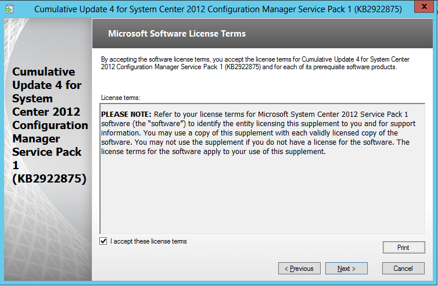Print the license terms
438x286 pixels.
coord(403,247)
